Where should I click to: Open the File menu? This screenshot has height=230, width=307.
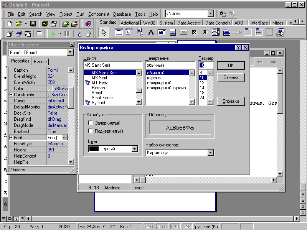point(11,14)
